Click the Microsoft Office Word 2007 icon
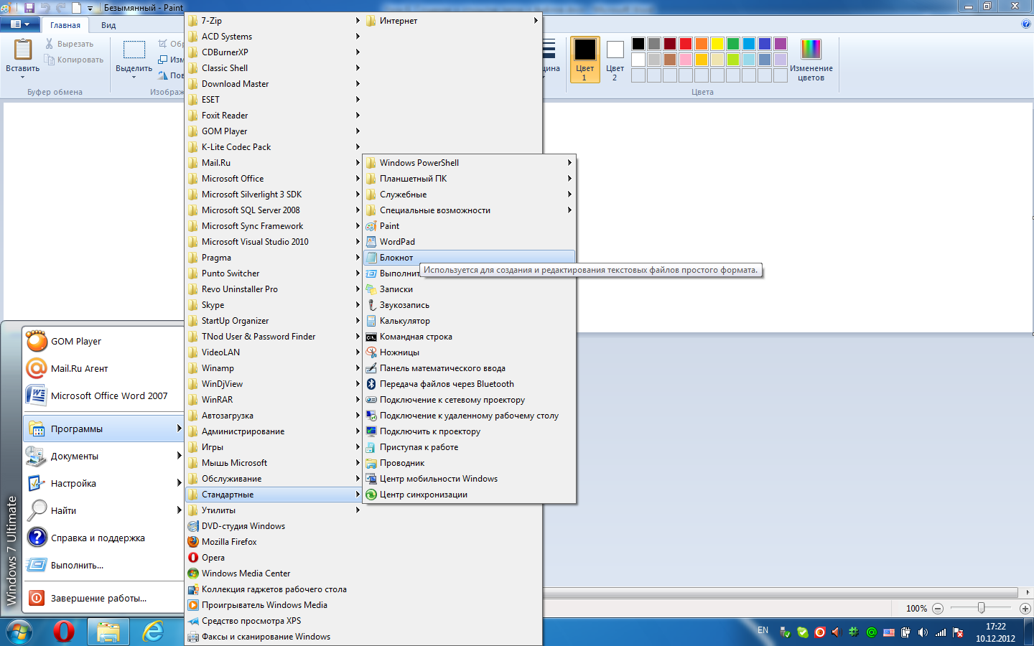Screen dimensions: 1034x646 pos(37,396)
